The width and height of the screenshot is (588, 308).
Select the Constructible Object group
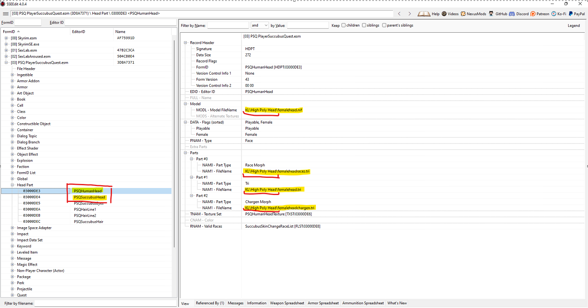click(x=34, y=124)
